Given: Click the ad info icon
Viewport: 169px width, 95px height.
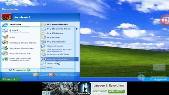Looking at the screenshot, I should [48, 93].
